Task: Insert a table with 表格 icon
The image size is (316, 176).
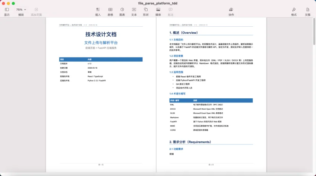Action: point(110,10)
